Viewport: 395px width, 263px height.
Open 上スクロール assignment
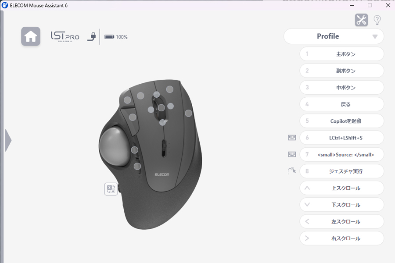(x=342, y=188)
